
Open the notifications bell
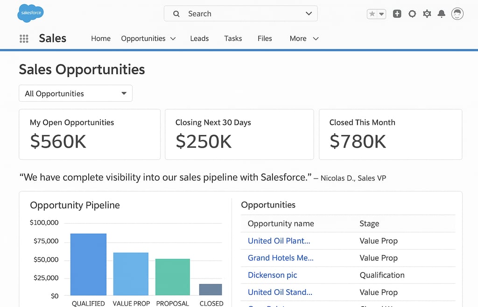[x=441, y=14]
